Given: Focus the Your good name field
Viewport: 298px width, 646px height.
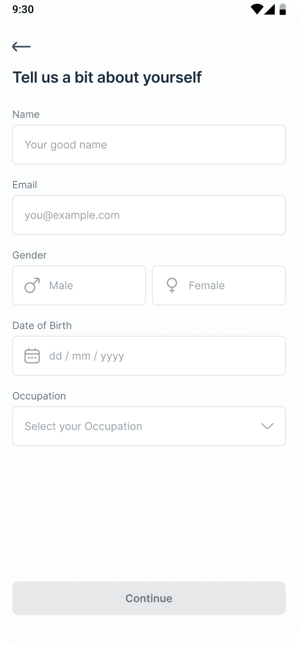Looking at the screenshot, I should (x=149, y=145).
